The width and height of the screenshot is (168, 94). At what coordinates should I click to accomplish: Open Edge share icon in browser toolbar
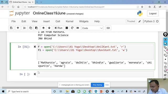click(160, 7)
